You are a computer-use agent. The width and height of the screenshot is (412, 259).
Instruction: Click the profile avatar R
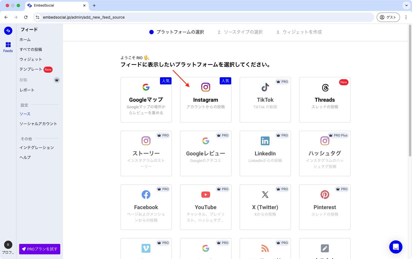[8, 245]
